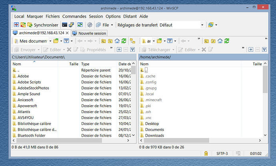
Task: Toggle the local directory tree icon
Action: point(132,41)
